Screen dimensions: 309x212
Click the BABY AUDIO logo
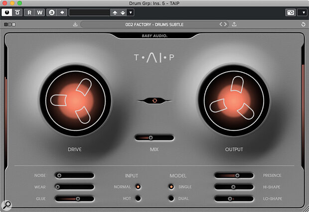[x=154, y=36]
